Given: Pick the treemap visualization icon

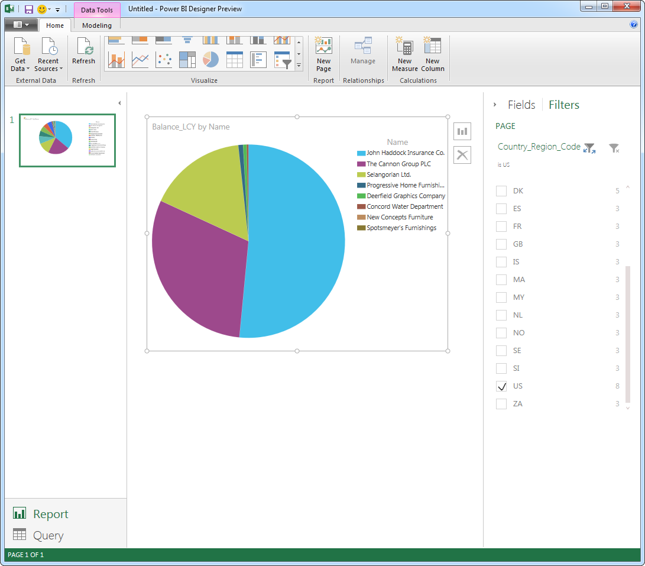Looking at the screenshot, I should click(187, 60).
